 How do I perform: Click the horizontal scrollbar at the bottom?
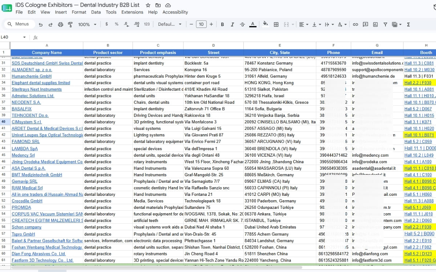point(156,268)
